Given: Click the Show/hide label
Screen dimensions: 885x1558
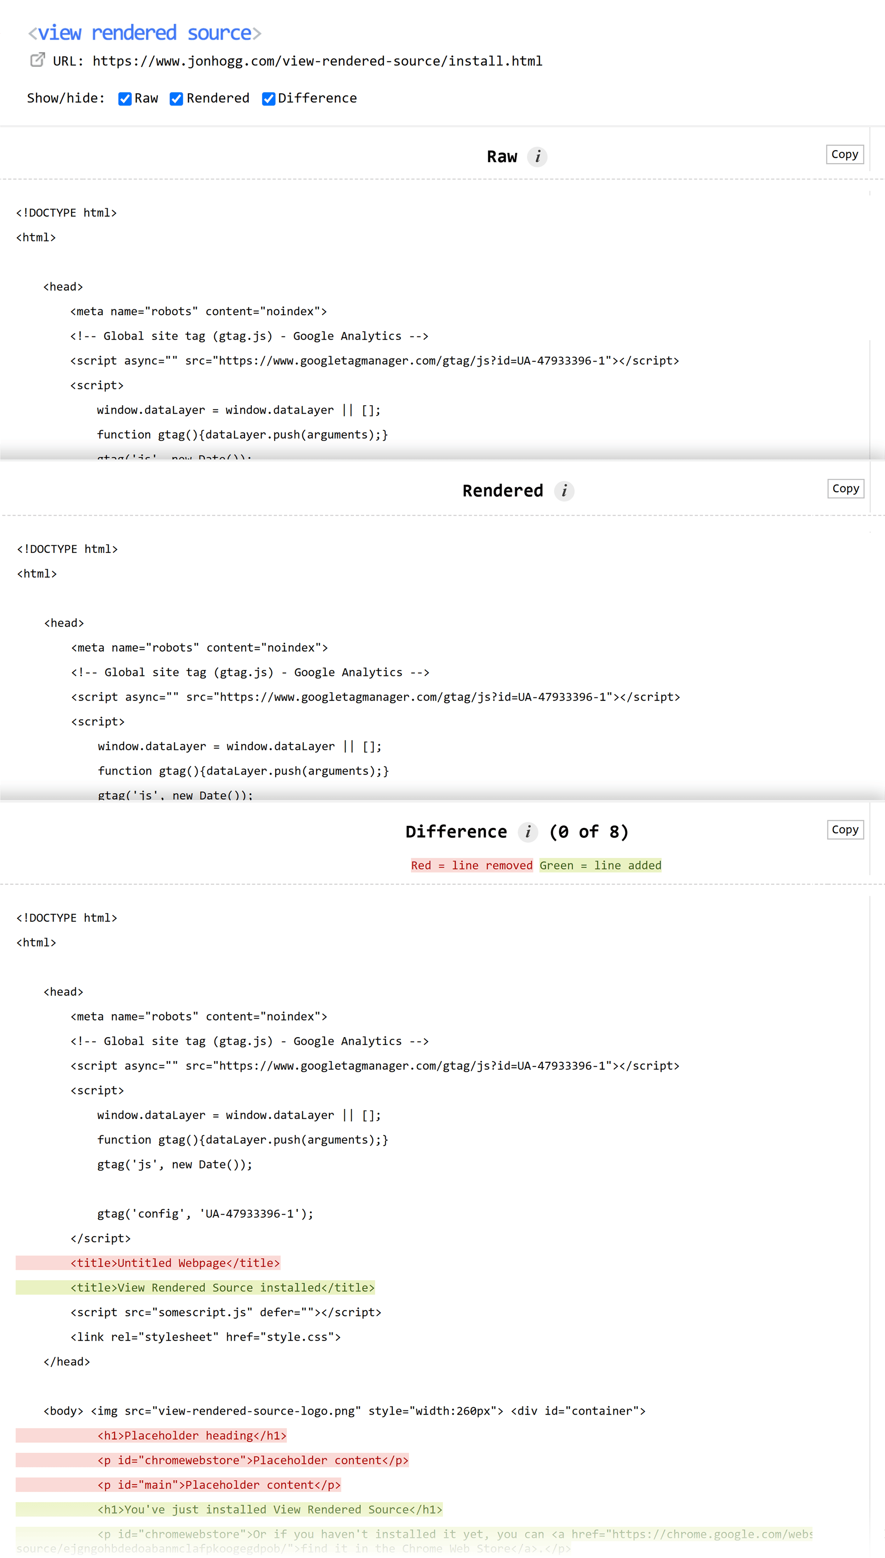Looking at the screenshot, I should point(65,98).
